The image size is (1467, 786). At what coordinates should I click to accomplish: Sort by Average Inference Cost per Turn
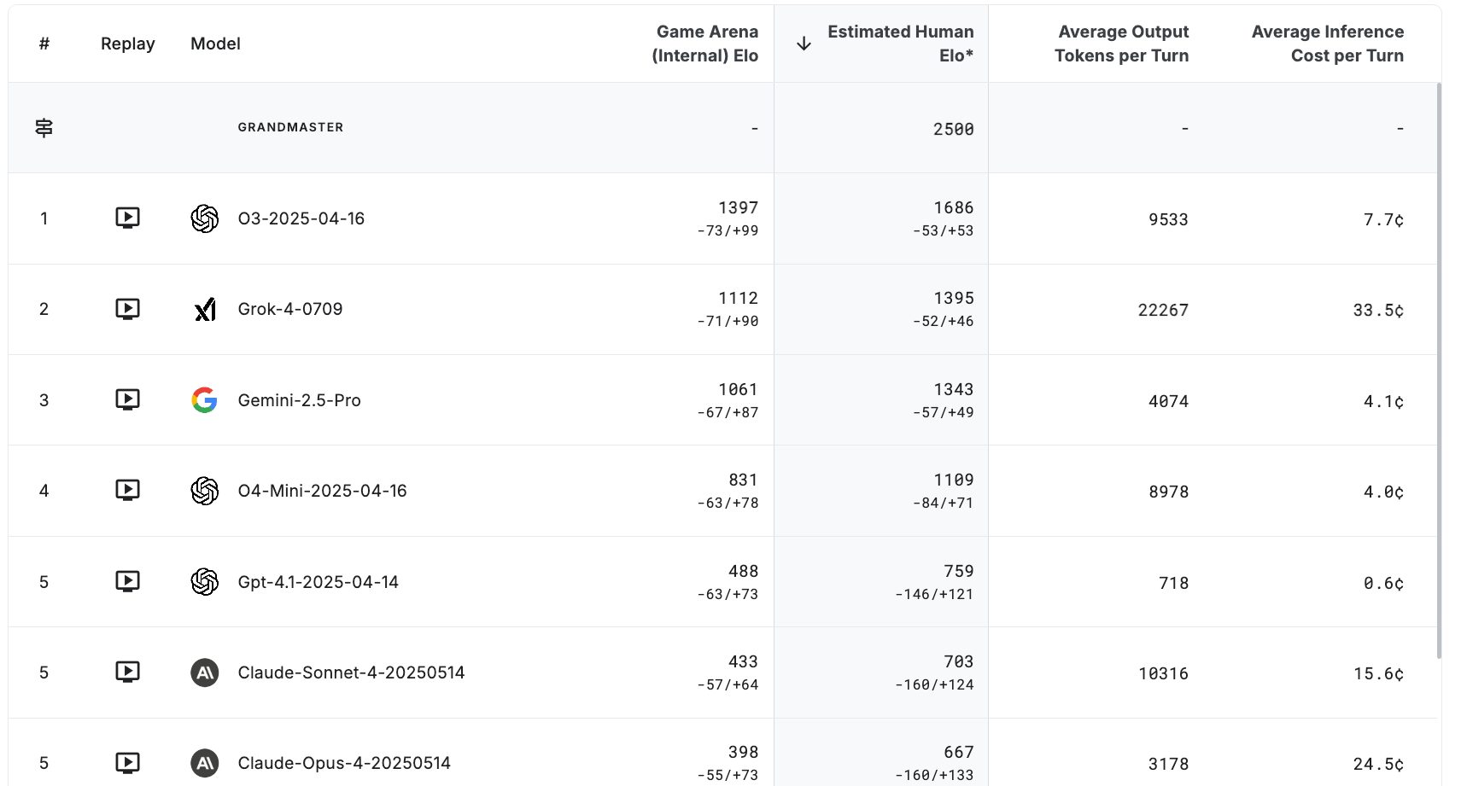(1327, 44)
